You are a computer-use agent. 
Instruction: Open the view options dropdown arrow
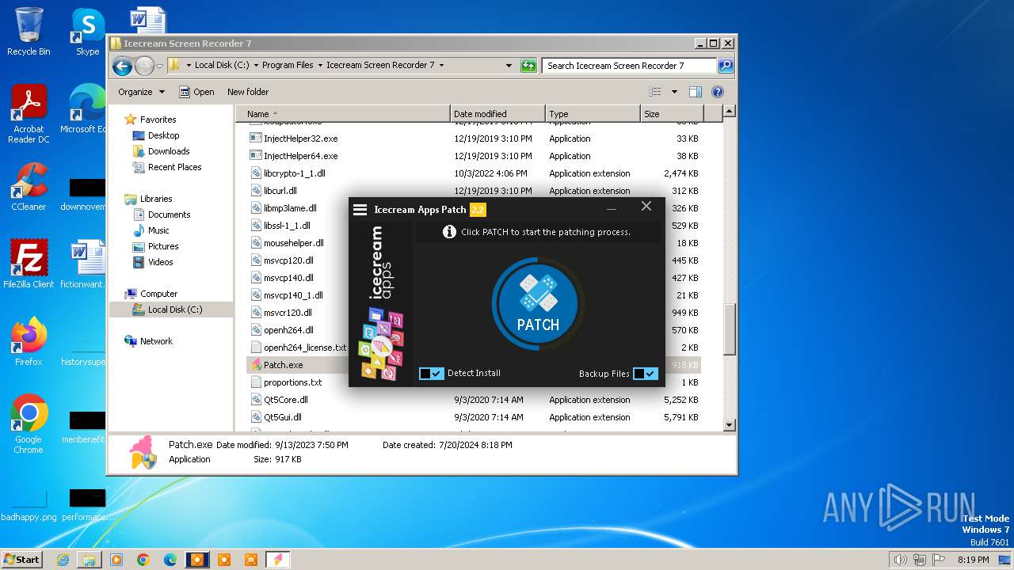coord(674,92)
